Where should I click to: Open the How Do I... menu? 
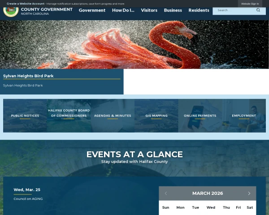point(123,10)
